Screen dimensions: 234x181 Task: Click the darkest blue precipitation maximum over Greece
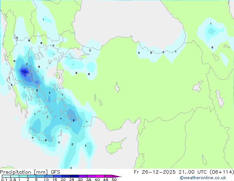[25, 72]
